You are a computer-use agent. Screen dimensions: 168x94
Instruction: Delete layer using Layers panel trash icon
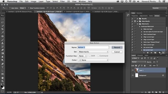click(x=163, y=92)
